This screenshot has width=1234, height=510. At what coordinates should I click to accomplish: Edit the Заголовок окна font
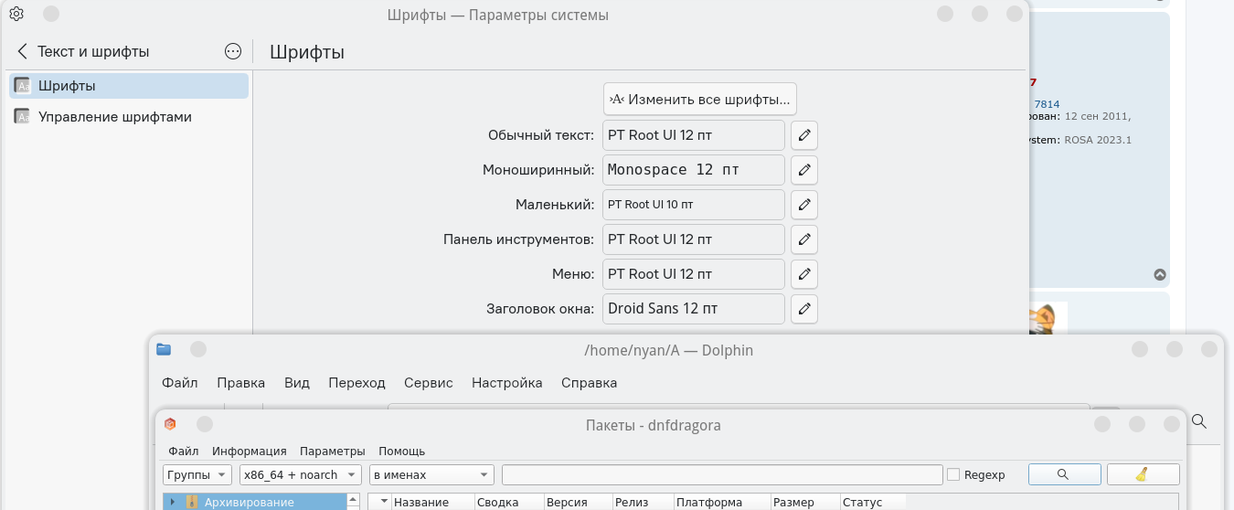coord(803,309)
